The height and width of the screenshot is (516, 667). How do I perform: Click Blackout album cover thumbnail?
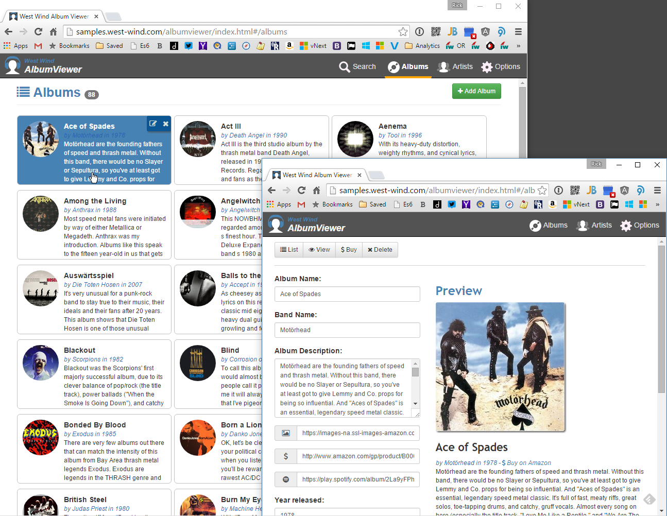40,363
